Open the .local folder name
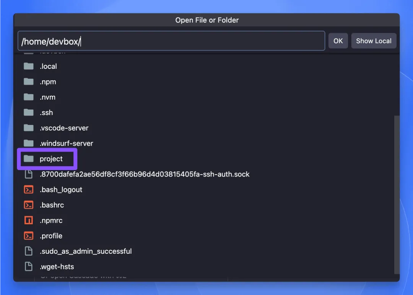The height and width of the screenshot is (295, 413). click(x=48, y=66)
